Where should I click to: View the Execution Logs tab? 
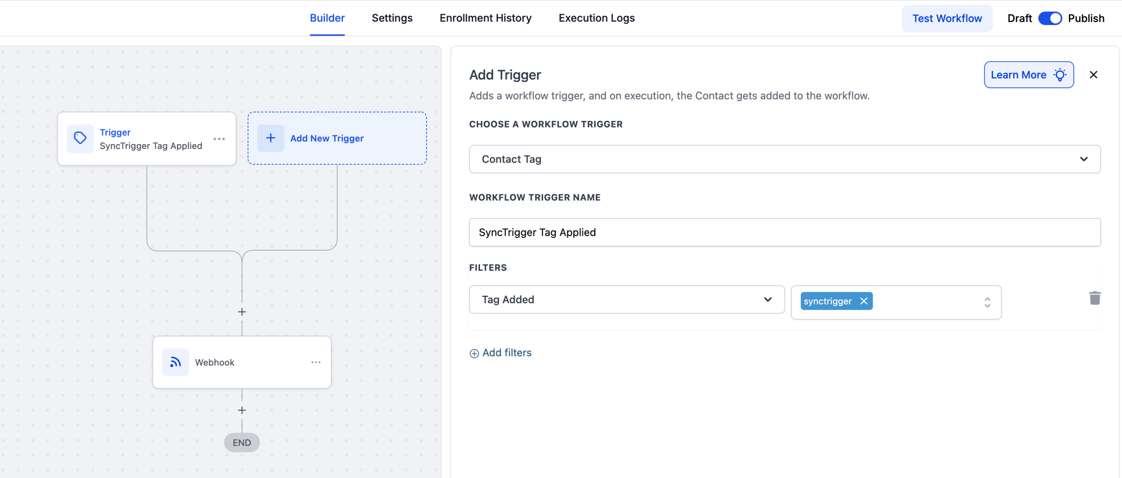point(597,18)
